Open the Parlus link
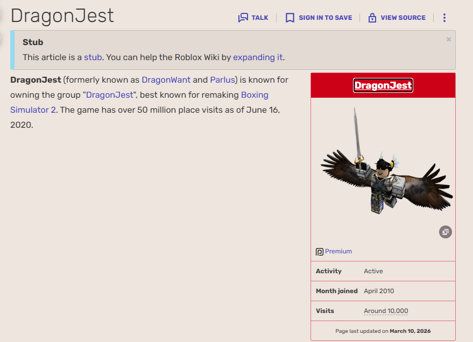Screen dimensions: 473x342 [x=222, y=80]
